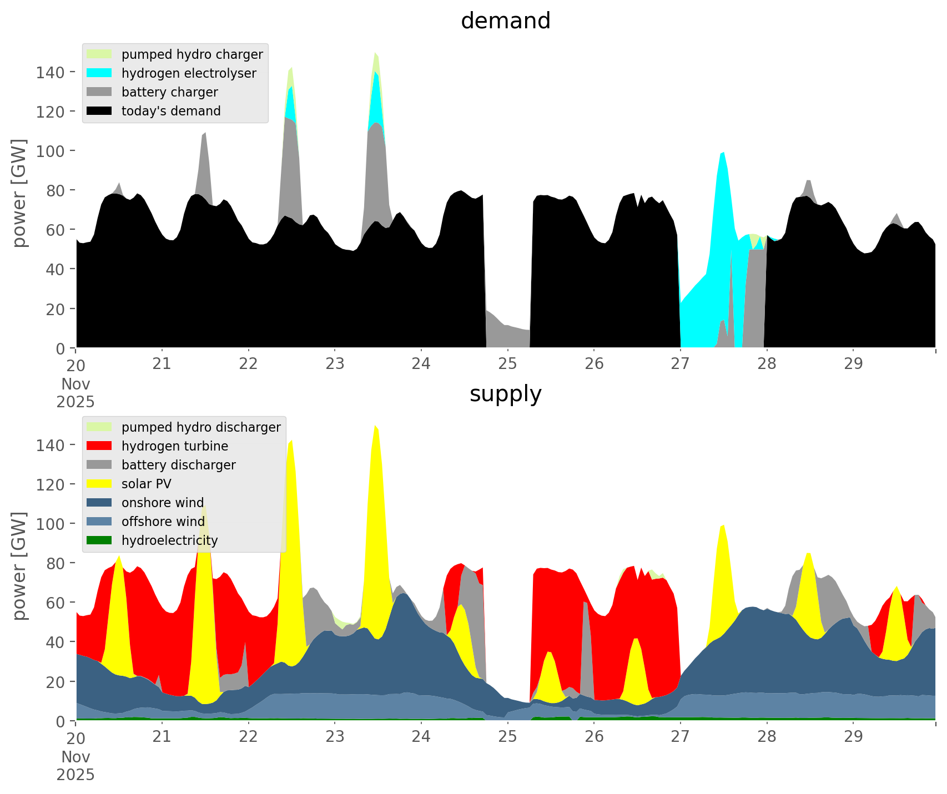947x794 pixels.
Task: Select the pumped hydro discharger legend label
Action: pyautogui.click(x=201, y=427)
